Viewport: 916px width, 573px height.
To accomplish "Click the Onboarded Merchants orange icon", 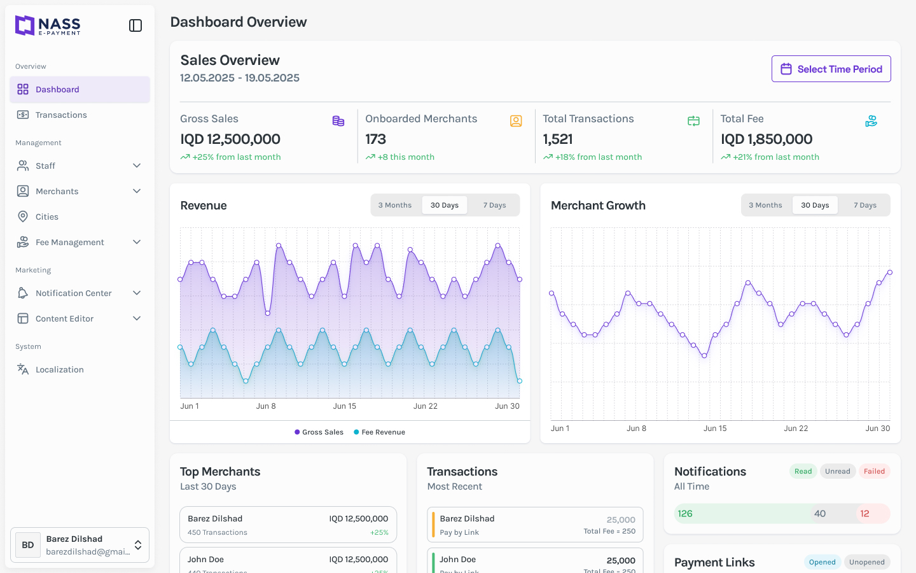I will click(516, 121).
